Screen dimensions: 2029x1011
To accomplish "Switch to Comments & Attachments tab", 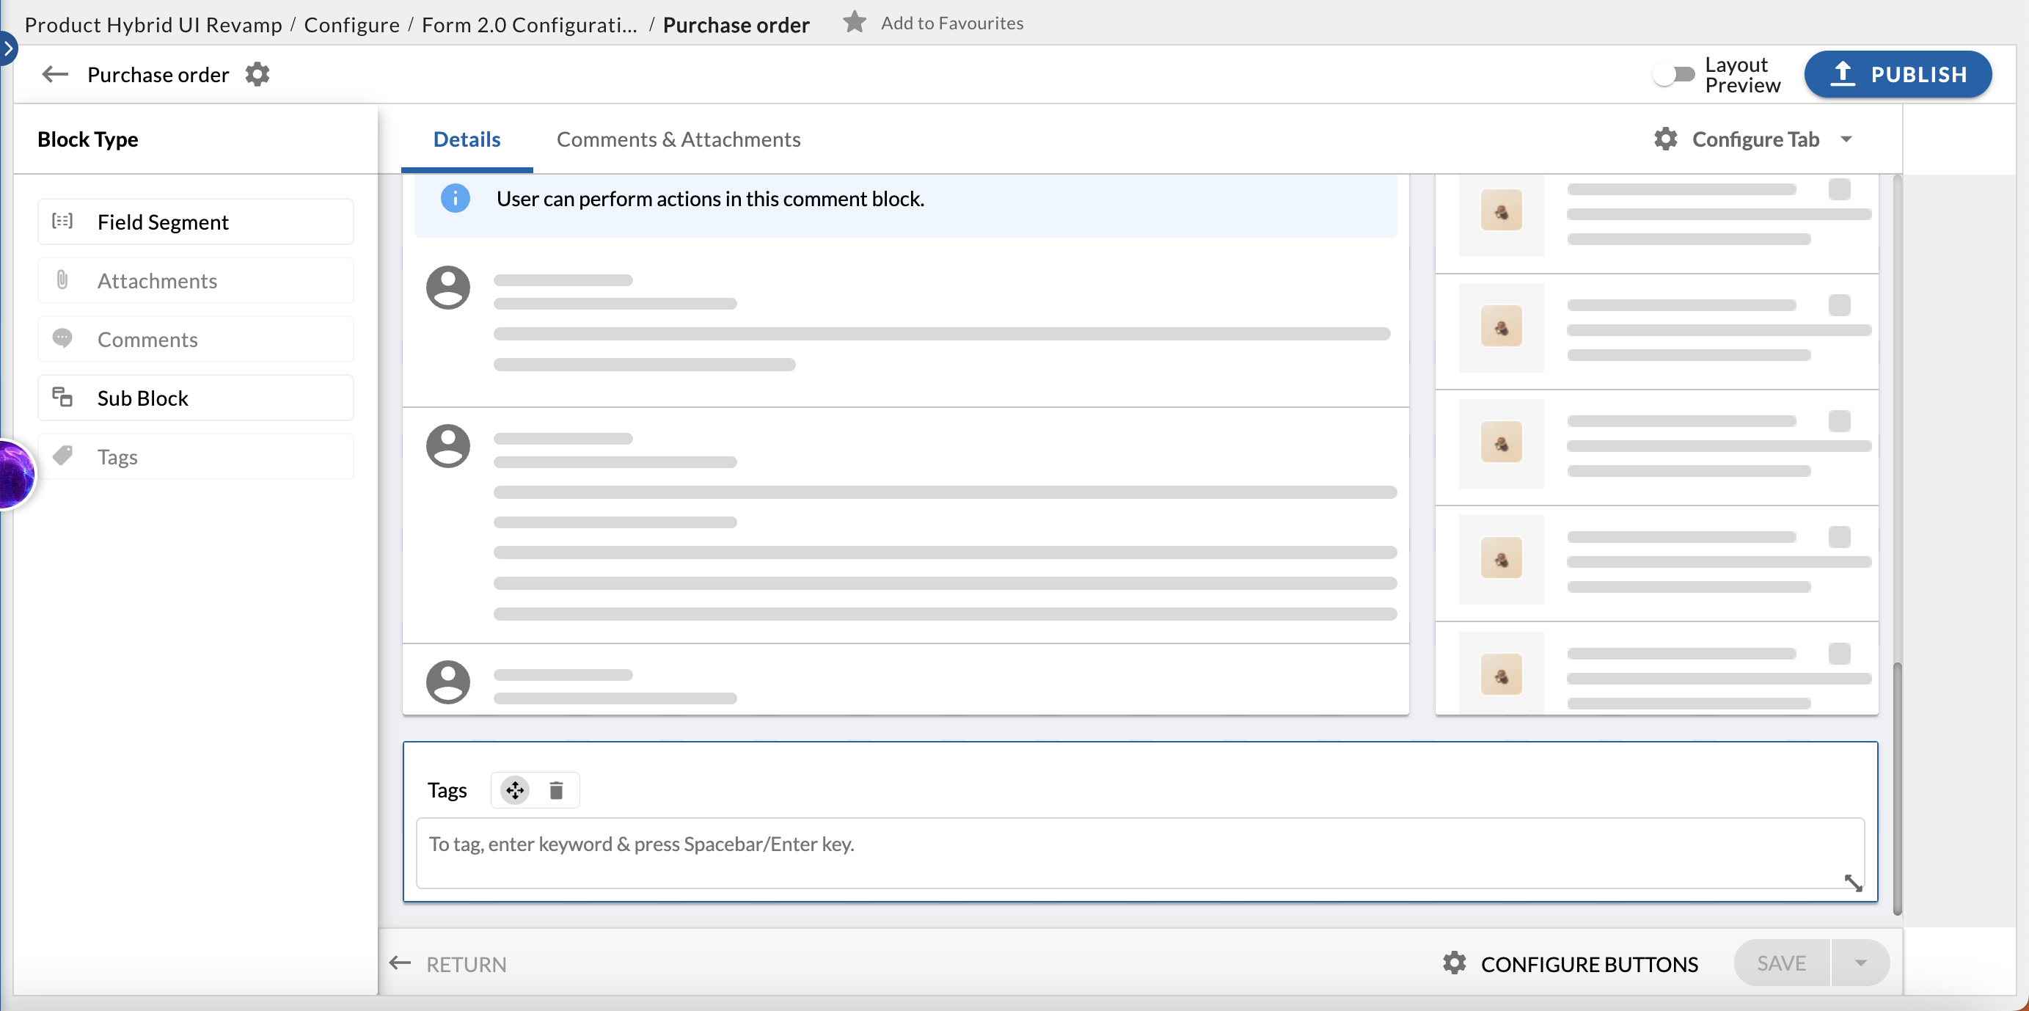I will [x=679, y=139].
